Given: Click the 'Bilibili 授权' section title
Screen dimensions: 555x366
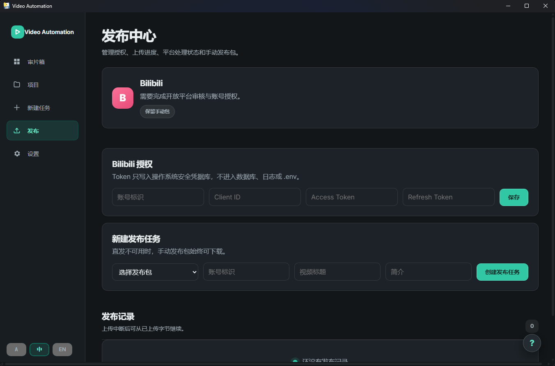Looking at the screenshot, I should pos(132,164).
